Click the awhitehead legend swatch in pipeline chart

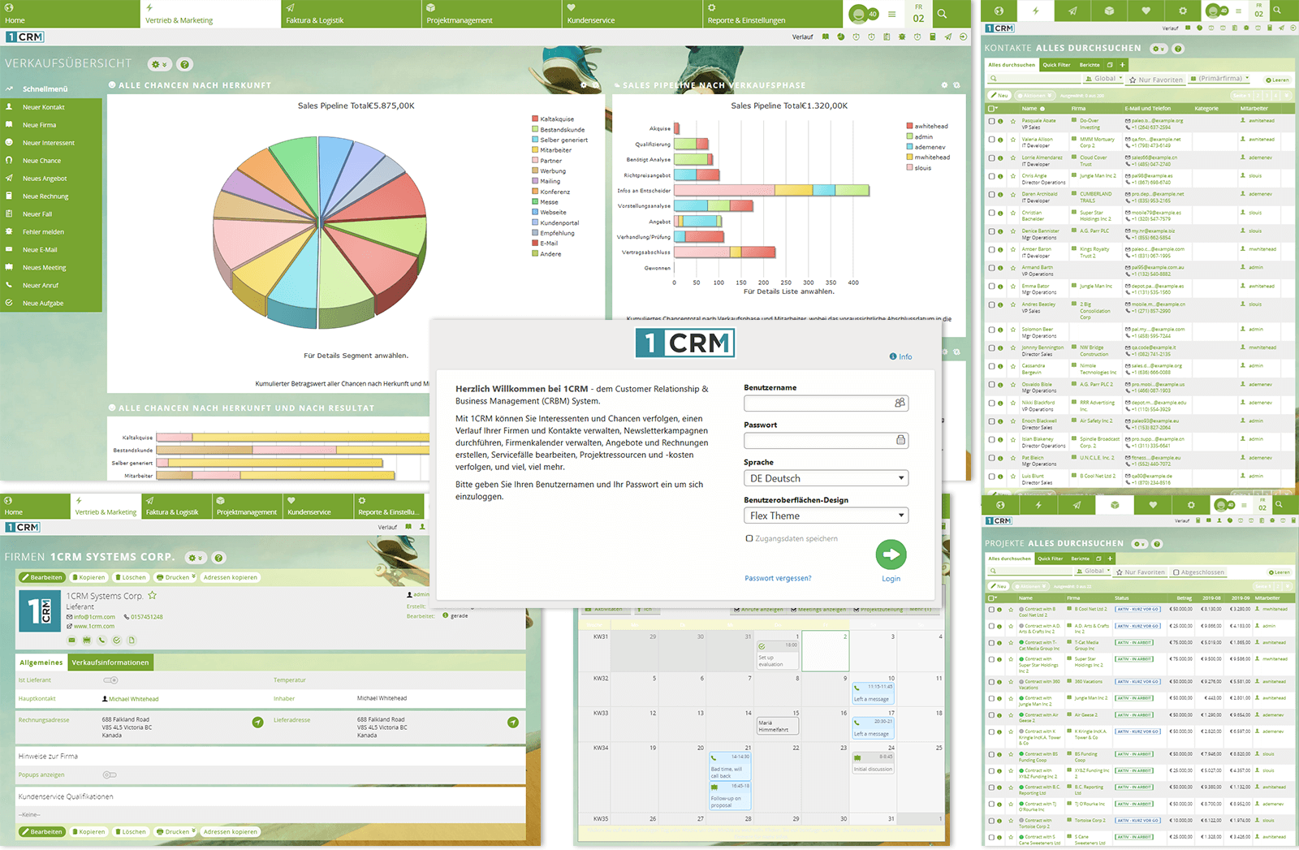point(910,126)
